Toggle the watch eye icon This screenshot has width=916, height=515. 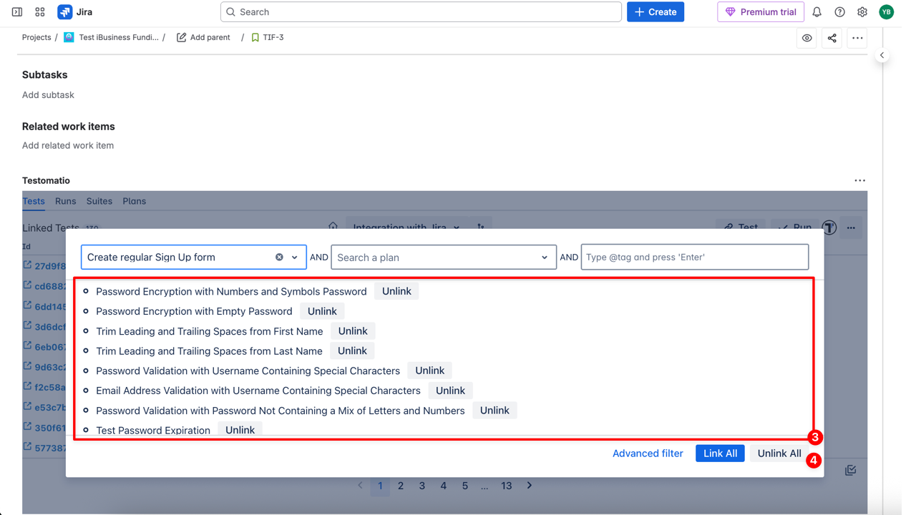click(x=807, y=38)
